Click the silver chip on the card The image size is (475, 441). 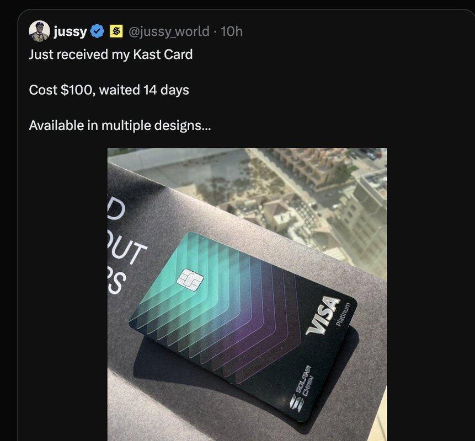(x=190, y=280)
